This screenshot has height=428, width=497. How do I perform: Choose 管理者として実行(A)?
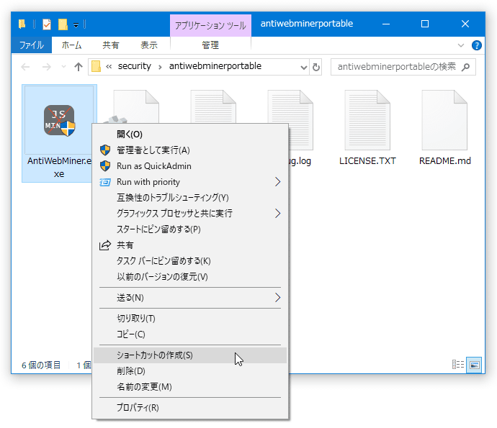click(x=190, y=150)
